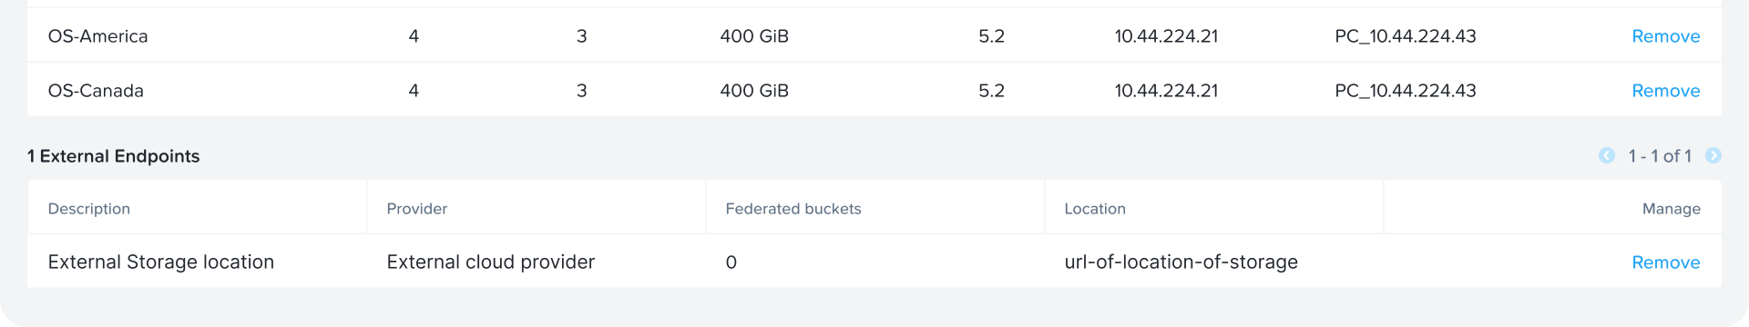Select the OS-Canada row name
Screen dimensions: 1749x327
[x=96, y=91]
